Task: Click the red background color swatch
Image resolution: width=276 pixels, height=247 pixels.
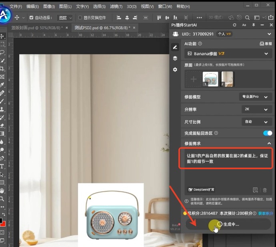Action: pos(3,224)
